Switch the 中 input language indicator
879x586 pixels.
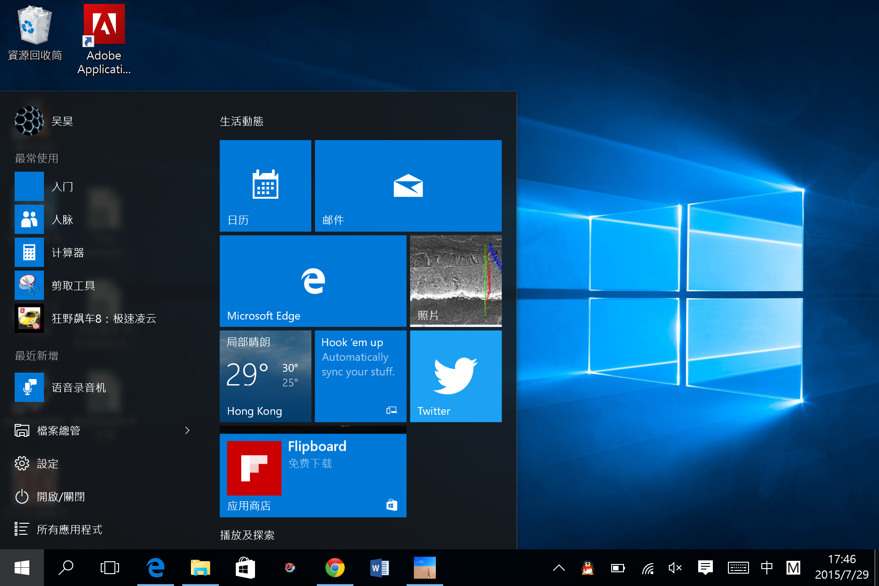[767, 568]
